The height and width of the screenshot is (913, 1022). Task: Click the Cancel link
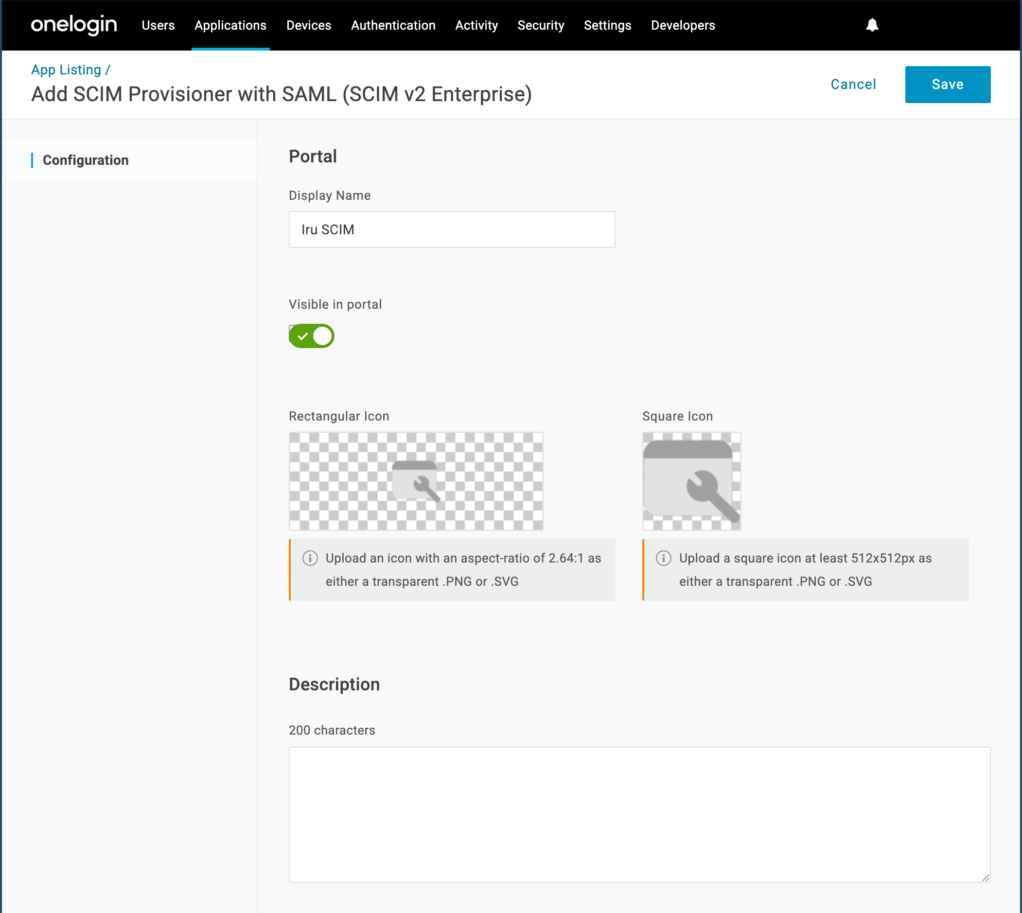(x=853, y=84)
